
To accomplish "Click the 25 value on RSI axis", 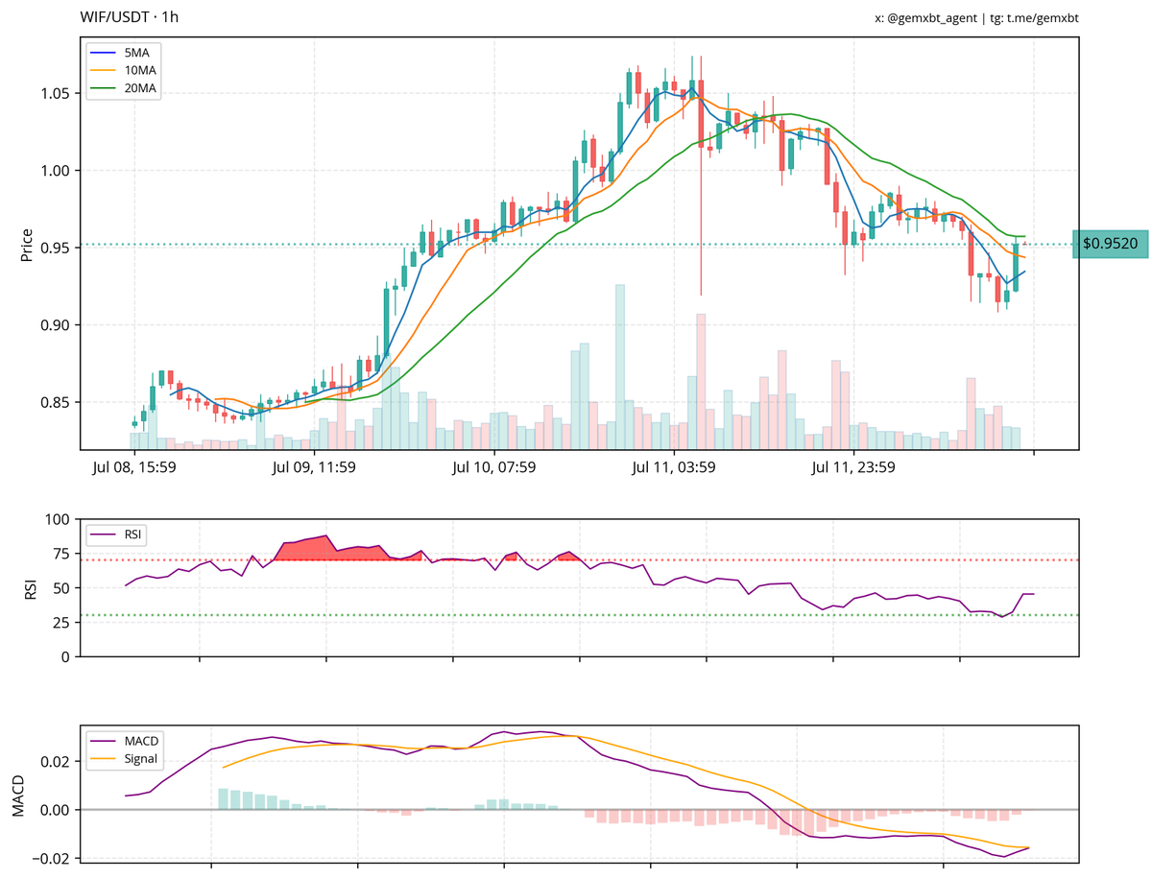I will coord(62,622).
